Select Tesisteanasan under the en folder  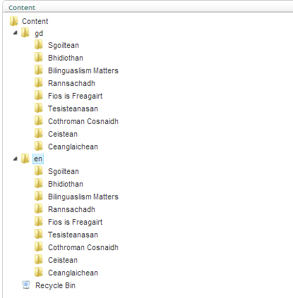pos(73,235)
